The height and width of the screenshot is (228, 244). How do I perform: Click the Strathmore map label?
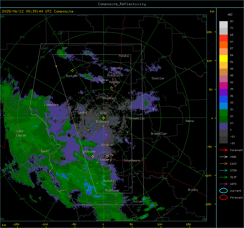click(132, 160)
